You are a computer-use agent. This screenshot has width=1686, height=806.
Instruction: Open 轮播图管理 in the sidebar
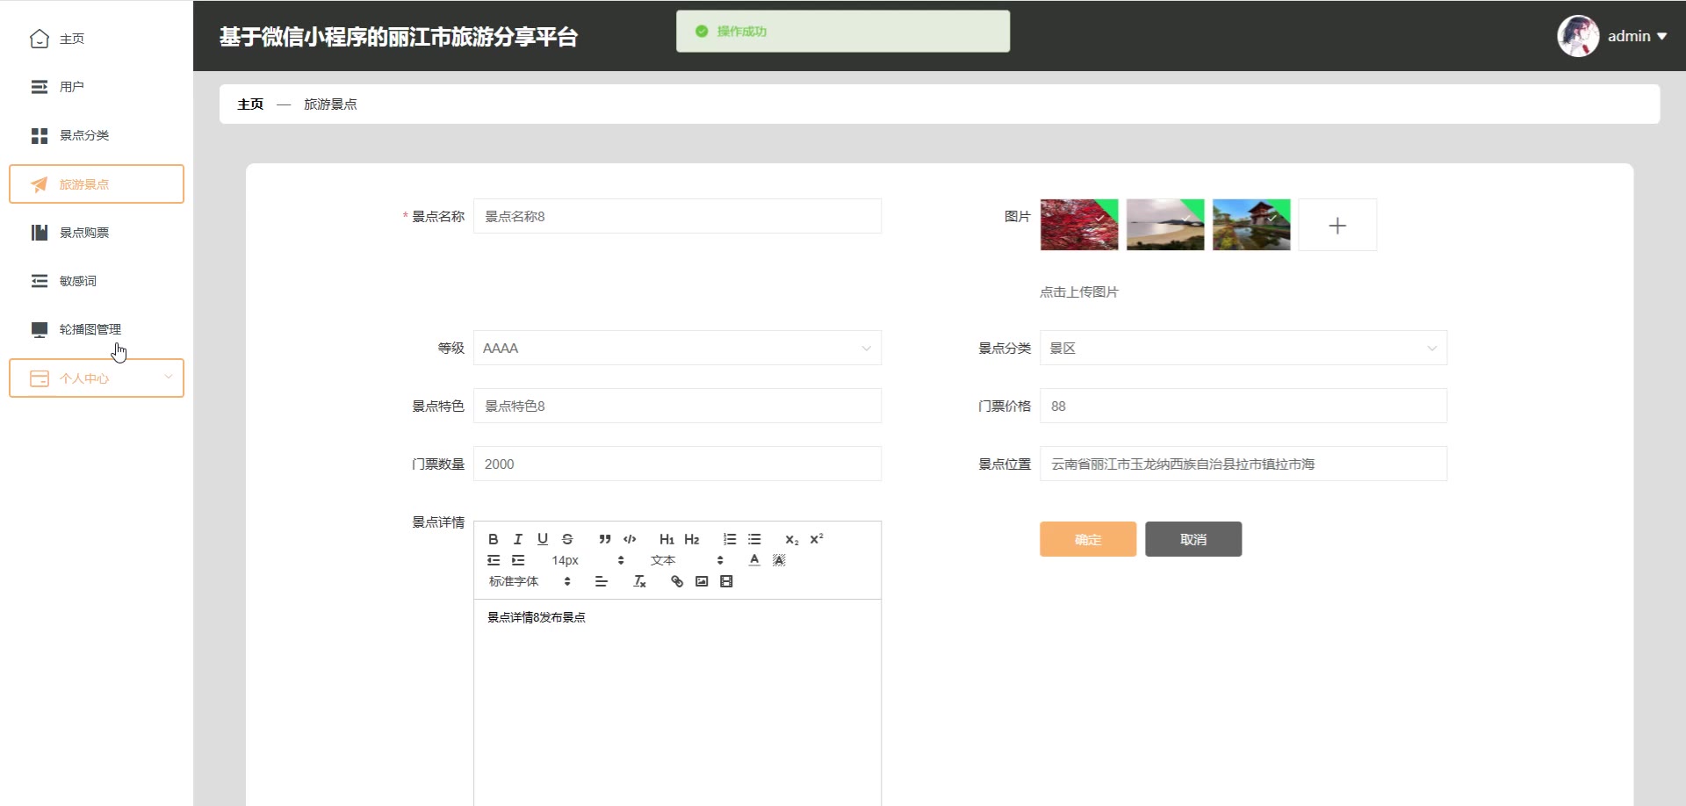pyautogui.click(x=97, y=329)
